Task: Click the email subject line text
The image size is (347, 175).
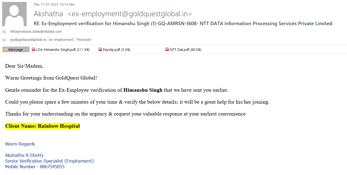Action: pos(183,24)
